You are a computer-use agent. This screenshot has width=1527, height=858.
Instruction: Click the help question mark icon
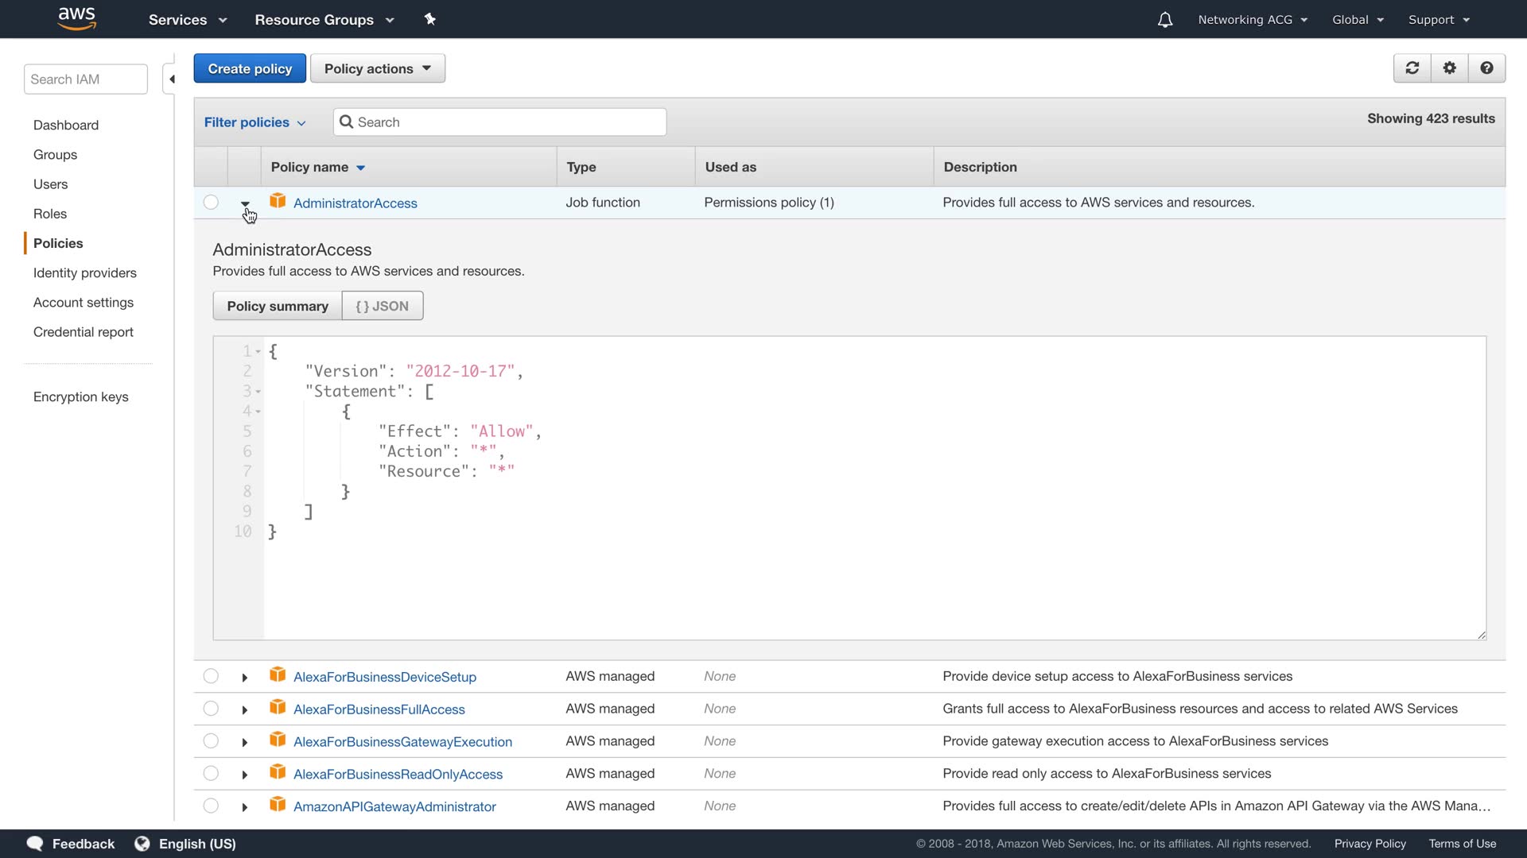point(1486,68)
